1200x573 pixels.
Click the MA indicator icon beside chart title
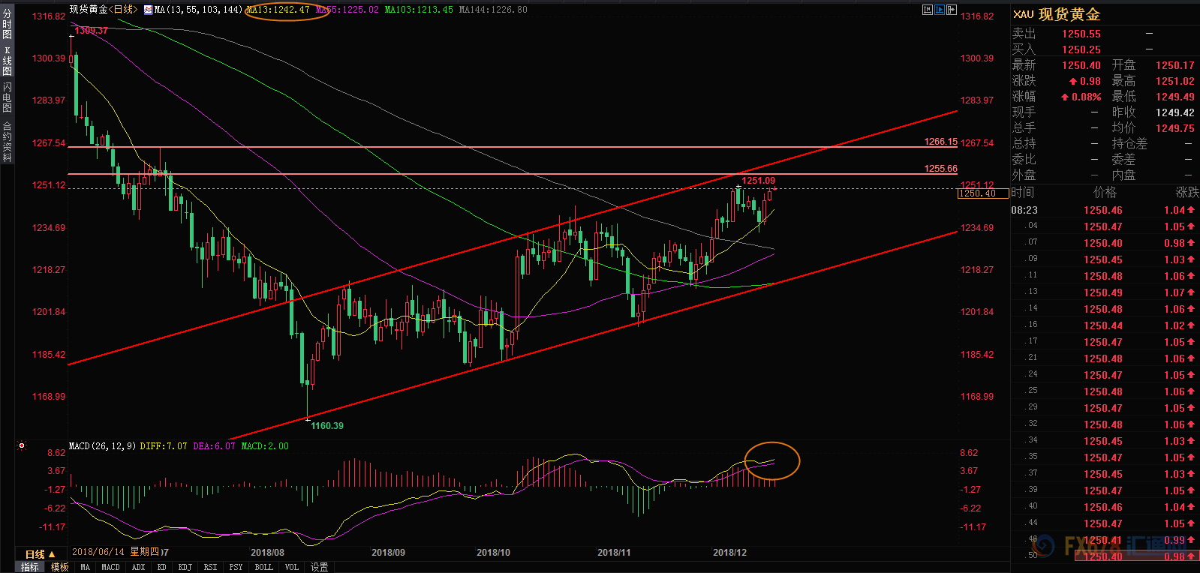coord(148,10)
